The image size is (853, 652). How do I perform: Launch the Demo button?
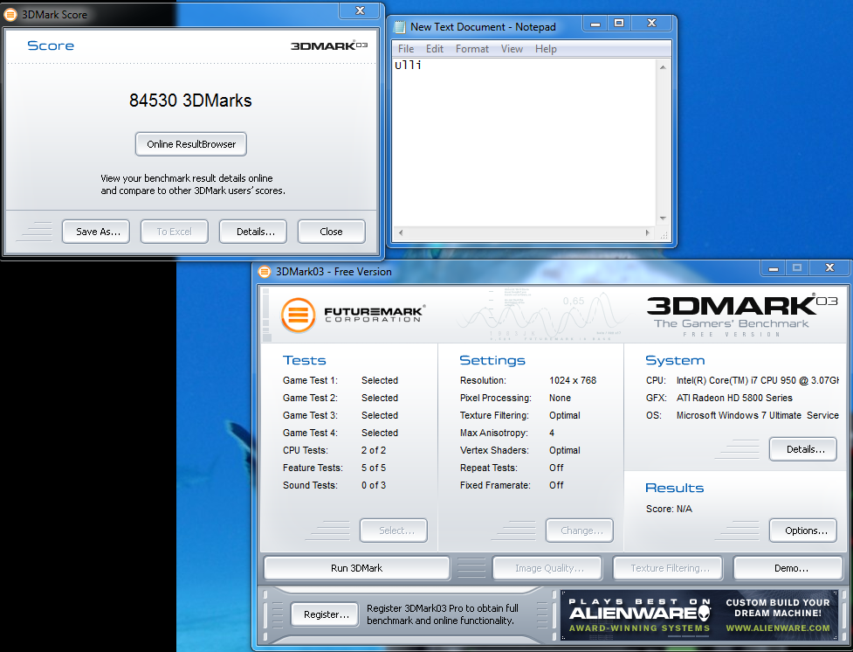click(x=790, y=568)
